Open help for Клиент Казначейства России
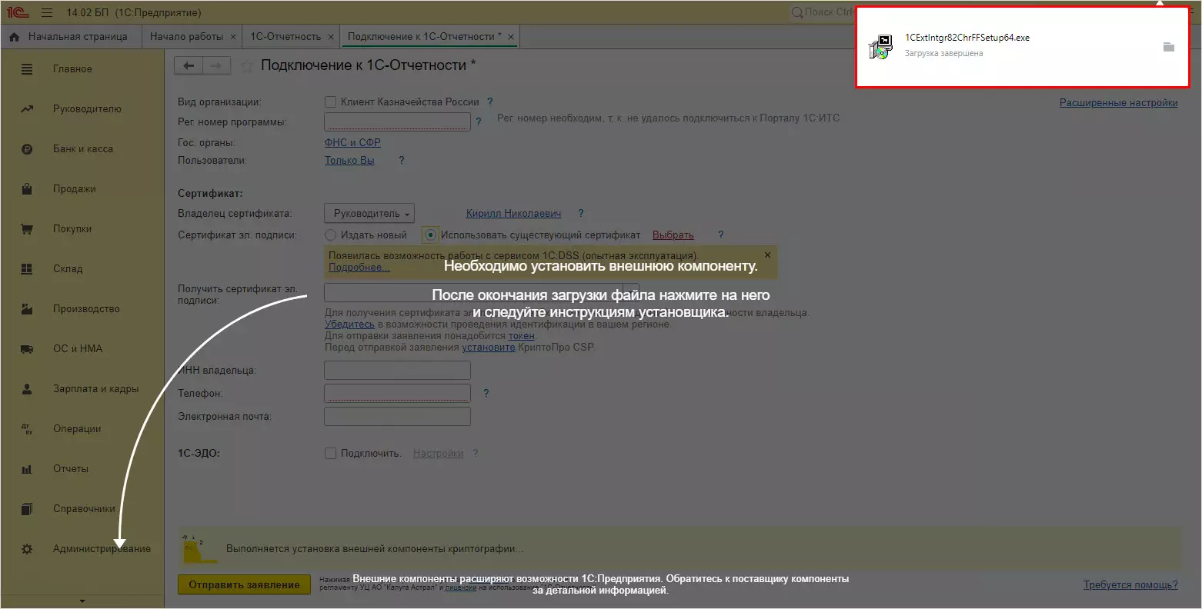 489,101
